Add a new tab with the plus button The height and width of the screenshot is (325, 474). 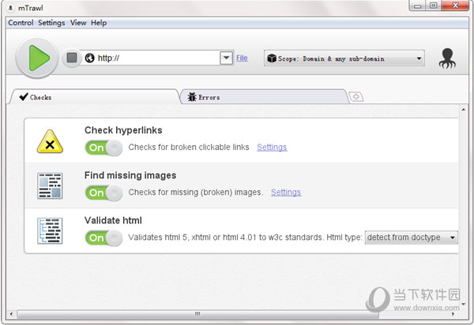point(356,97)
